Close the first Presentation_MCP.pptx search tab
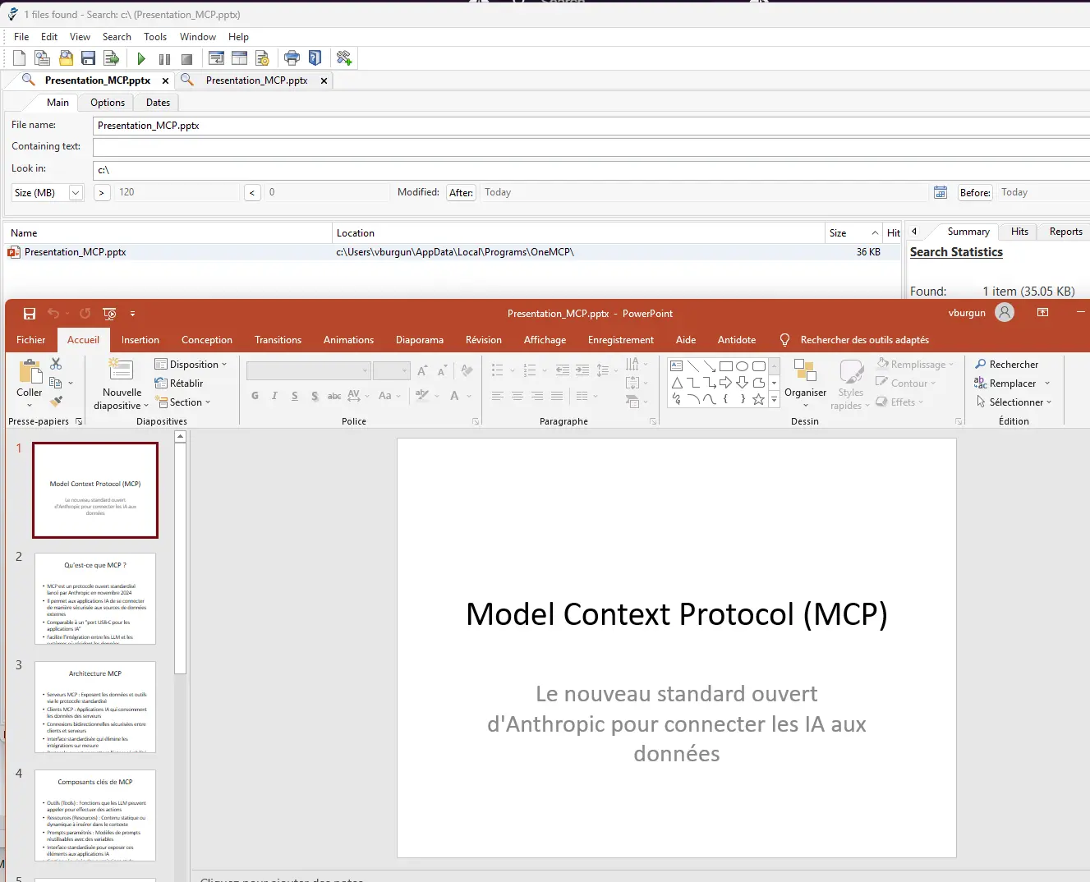The height and width of the screenshot is (882, 1090). click(165, 80)
